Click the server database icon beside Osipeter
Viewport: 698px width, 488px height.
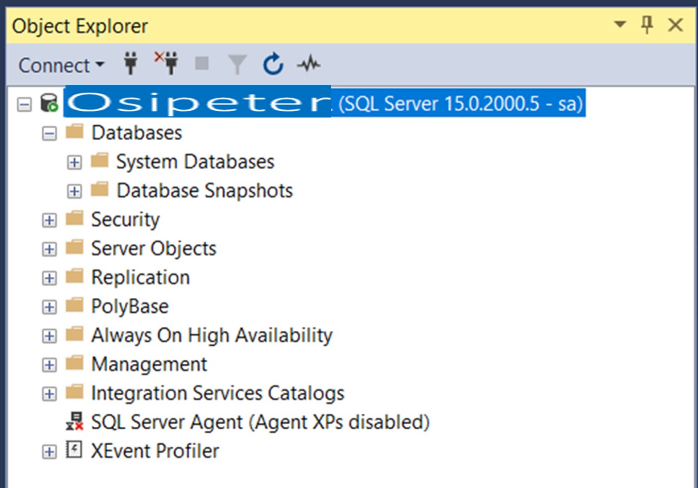pyautogui.click(x=49, y=103)
